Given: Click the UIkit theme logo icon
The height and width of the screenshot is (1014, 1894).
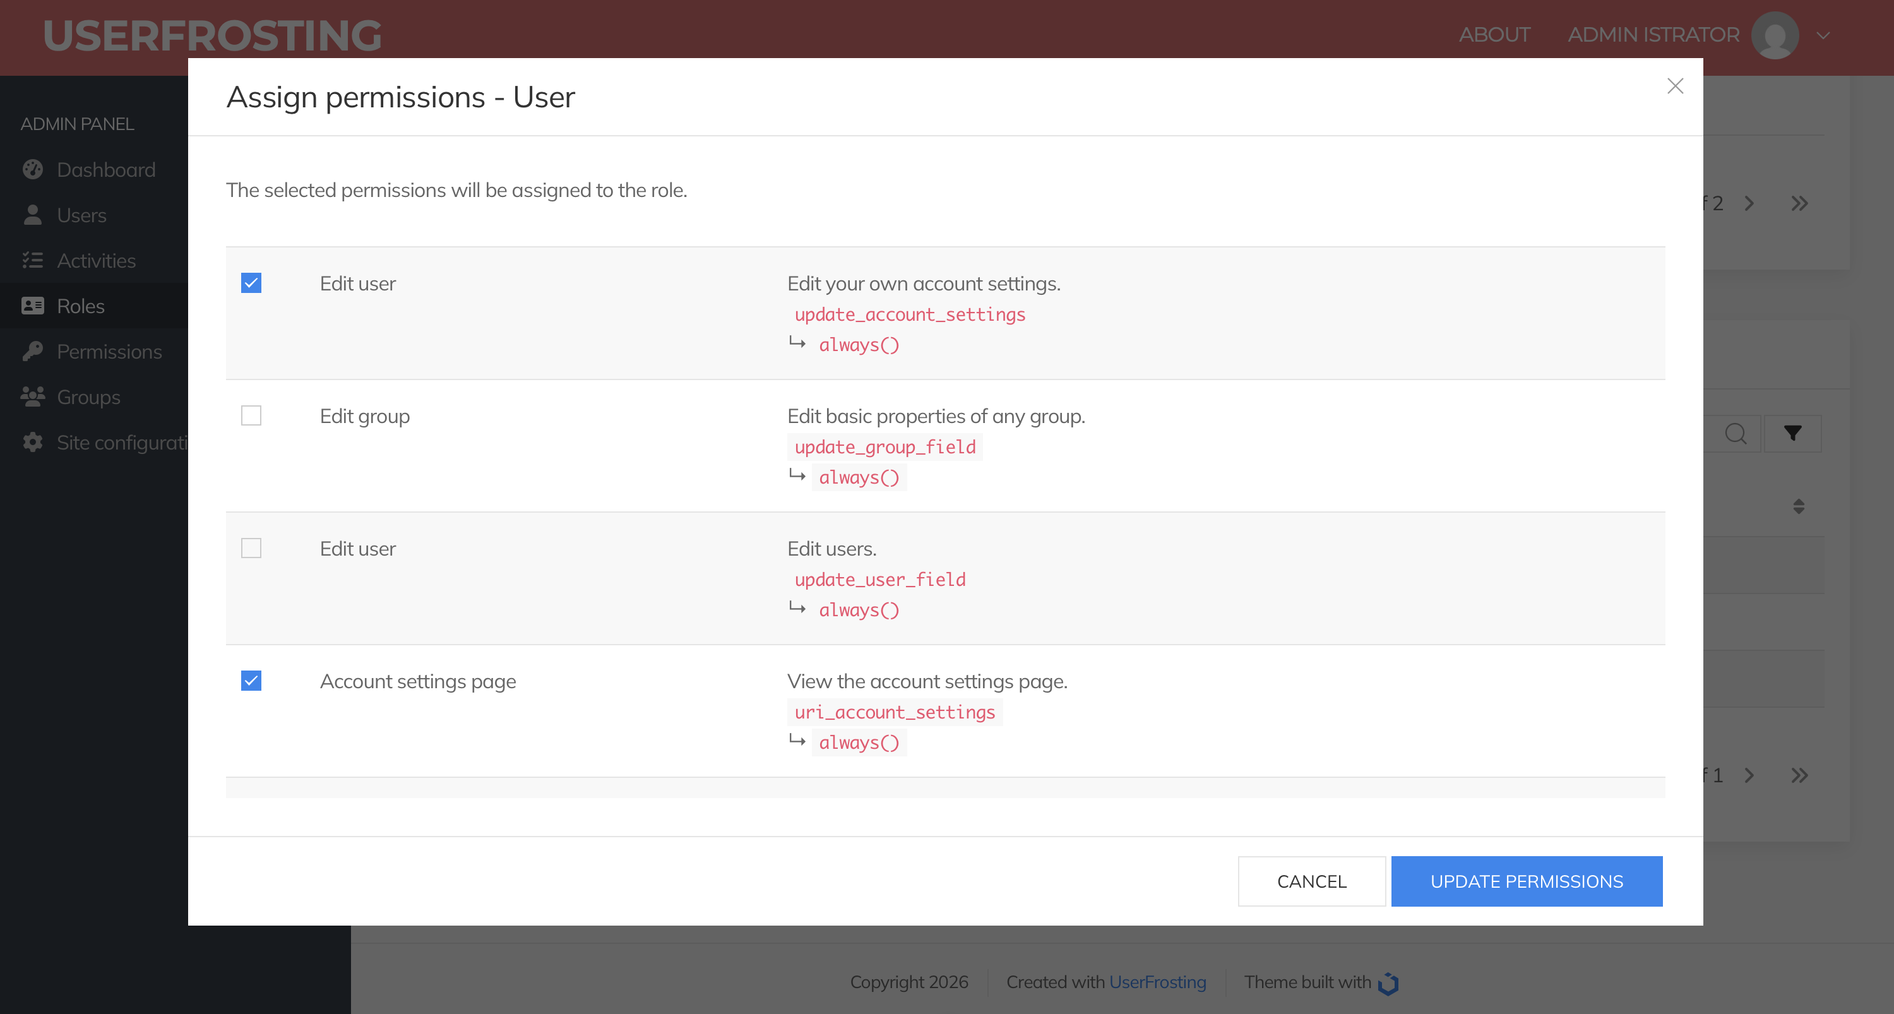Looking at the screenshot, I should point(1388,982).
